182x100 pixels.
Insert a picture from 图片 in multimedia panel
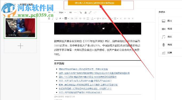pos(170,21)
